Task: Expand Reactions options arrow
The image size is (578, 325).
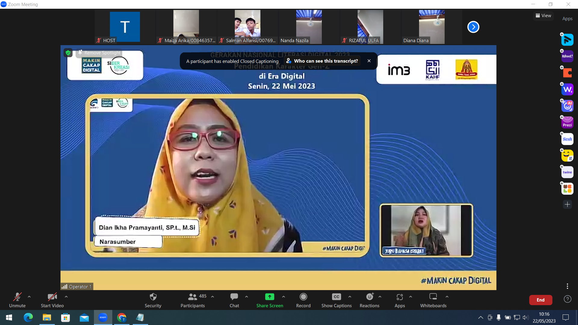Action: pyautogui.click(x=380, y=297)
